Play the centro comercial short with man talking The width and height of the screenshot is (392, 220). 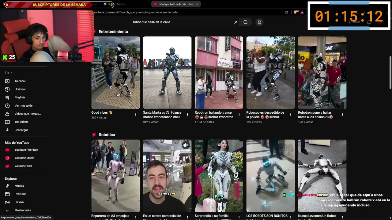pos(167,176)
